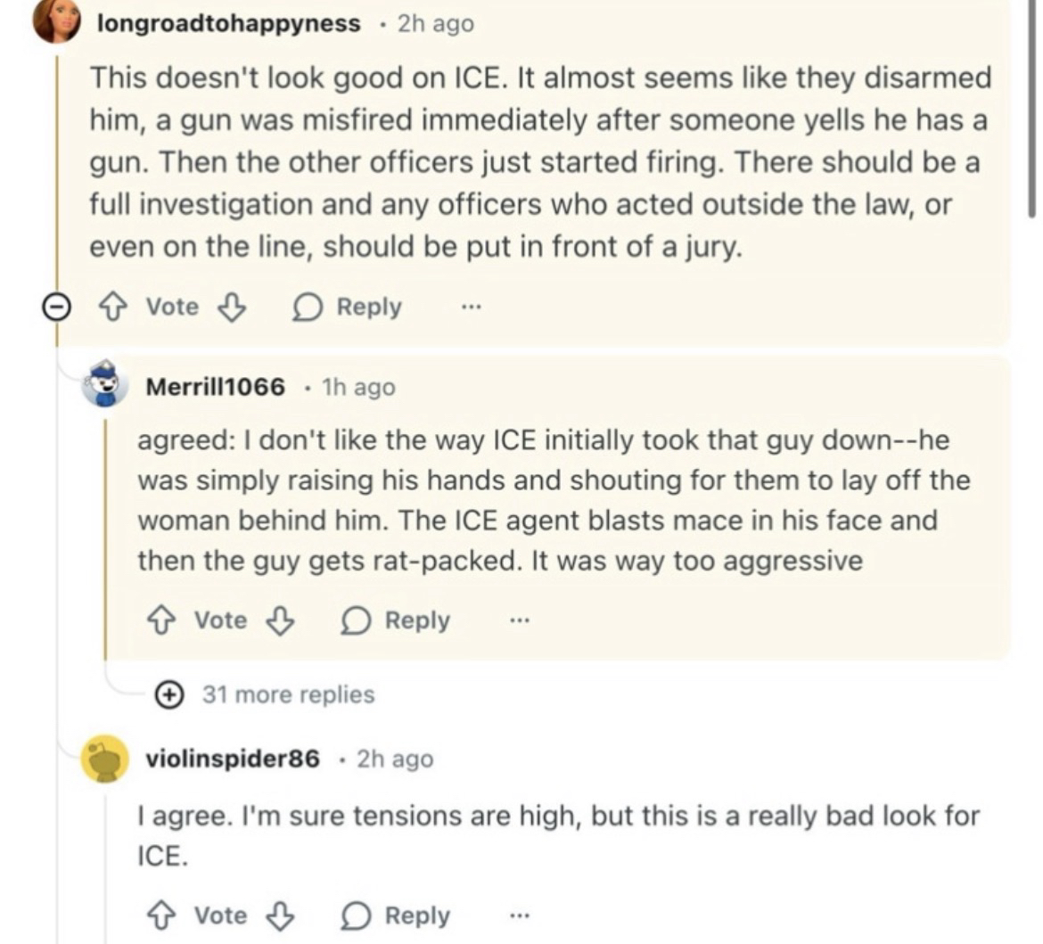Click the page scrollbar on right edge
The height and width of the screenshot is (944, 1043).
(1033, 107)
